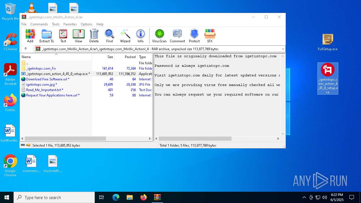The image size is (361, 203).
Task: Select the commerci... Word document on desktop
Action: point(31,164)
